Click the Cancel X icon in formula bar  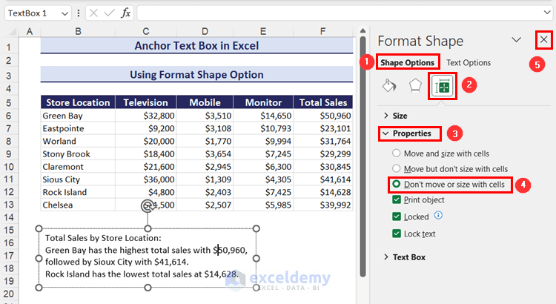tap(93, 13)
